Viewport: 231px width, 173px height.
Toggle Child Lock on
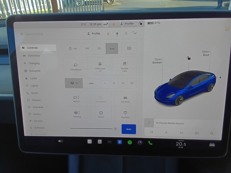pyautogui.click(x=100, y=66)
